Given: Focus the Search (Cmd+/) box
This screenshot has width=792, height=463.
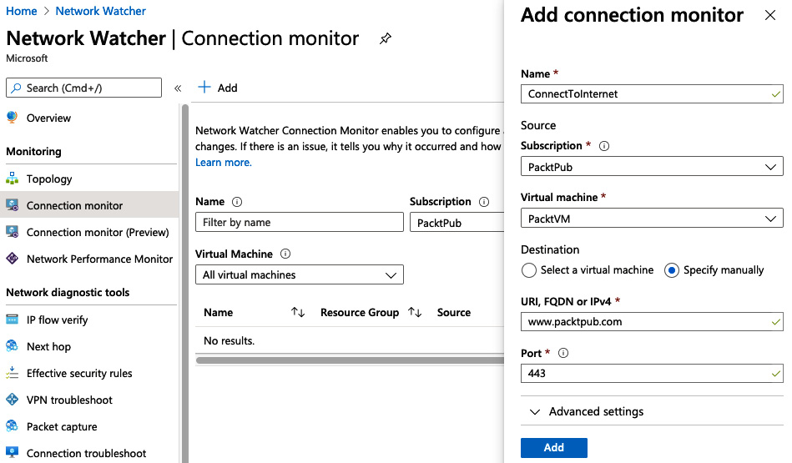Looking at the screenshot, I should tap(83, 88).
